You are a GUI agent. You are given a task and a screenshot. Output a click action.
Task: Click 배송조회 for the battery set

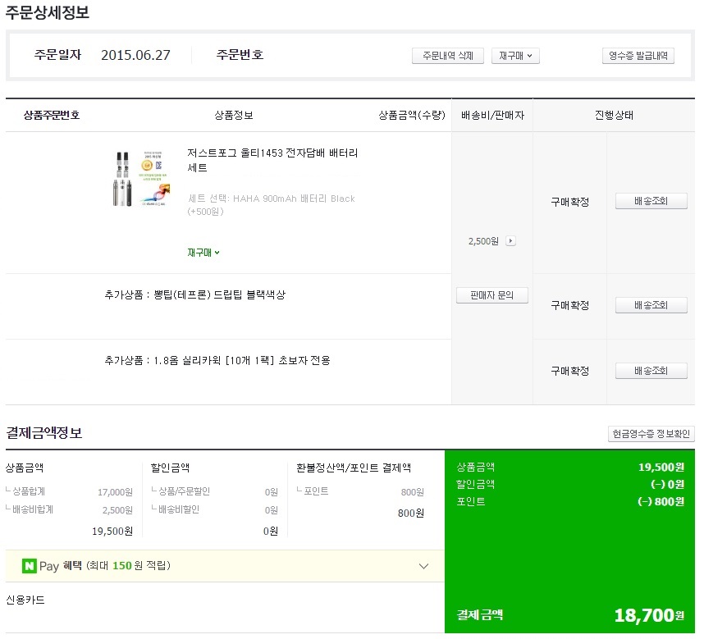[x=651, y=202]
